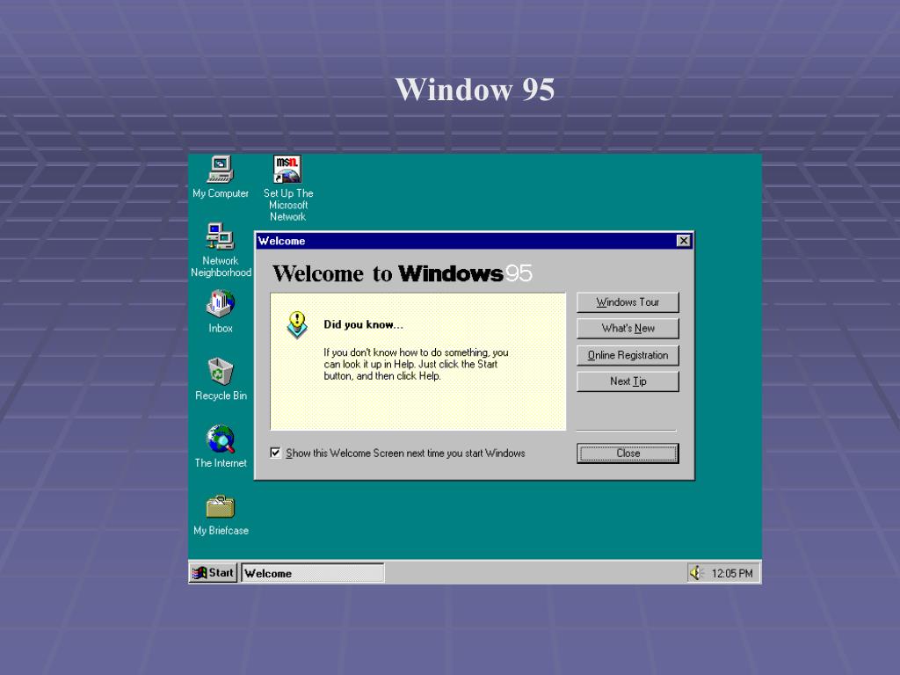The height and width of the screenshot is (675, 900).
Task: Select the Welcome taskbar button
Action: tap(312, 573)
